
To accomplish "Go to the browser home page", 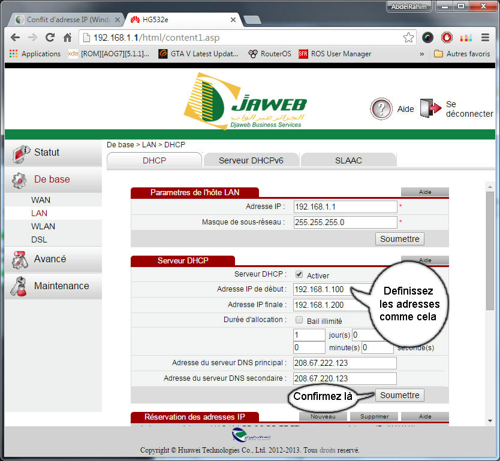I will [x=67, y=38].
